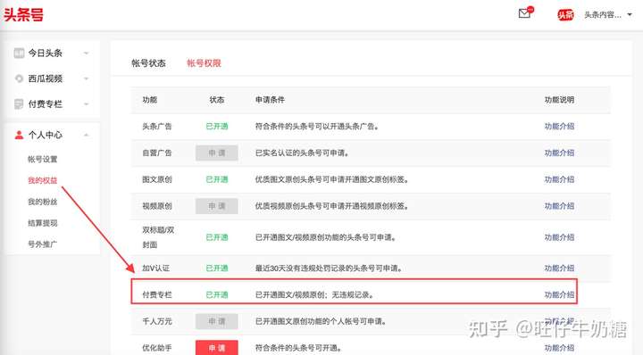Click the 付费专栏 sidebar document icon
Screen dimensions: 643x355
(x=19, y=104)
